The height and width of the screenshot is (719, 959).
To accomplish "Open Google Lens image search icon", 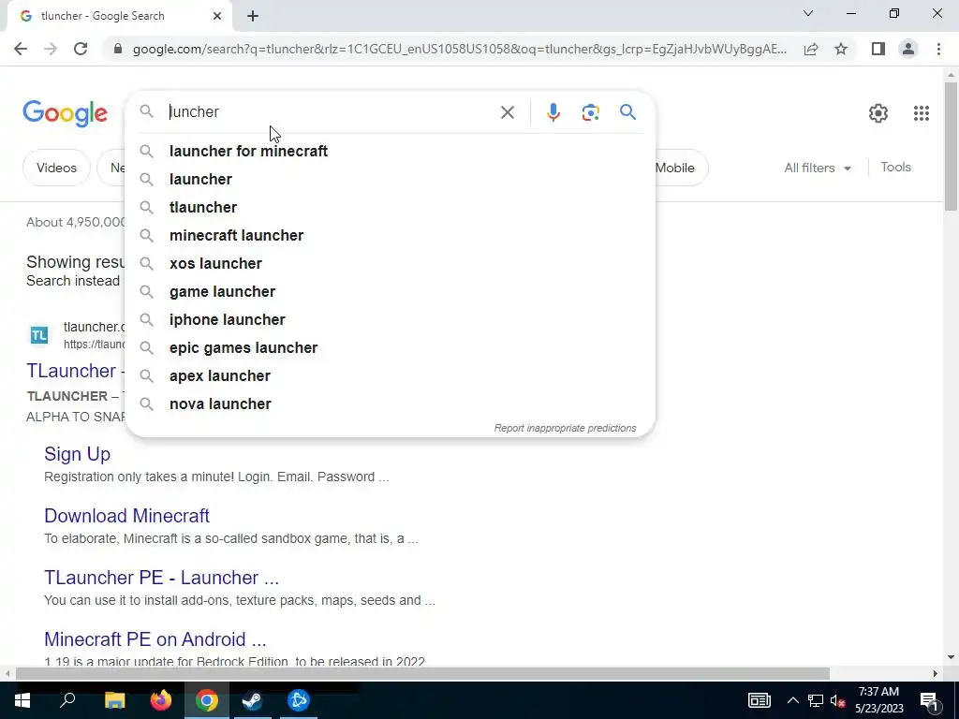I will 590,112.
